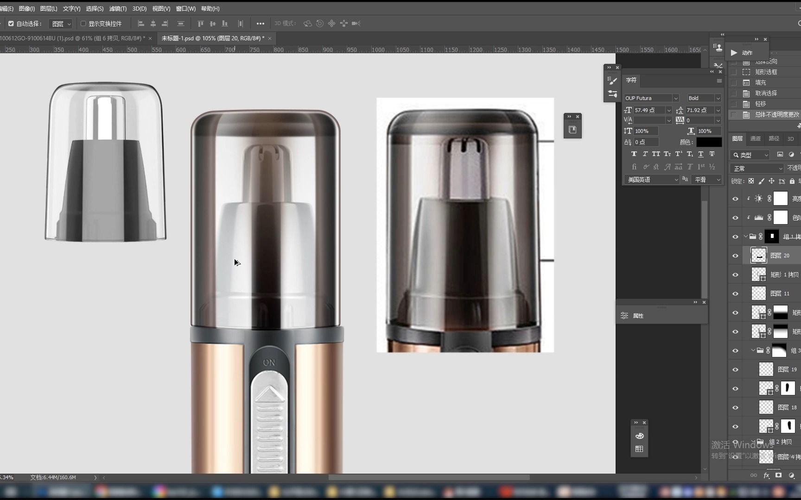Click the pixel layer filter icon

780,155
